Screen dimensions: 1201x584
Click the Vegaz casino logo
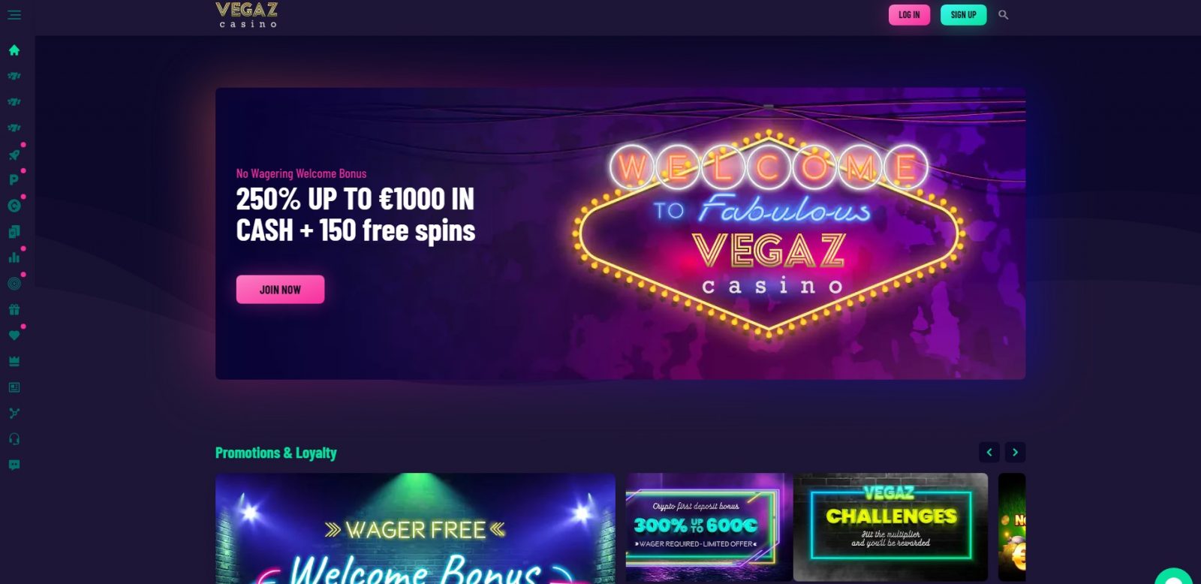(247, 15)
